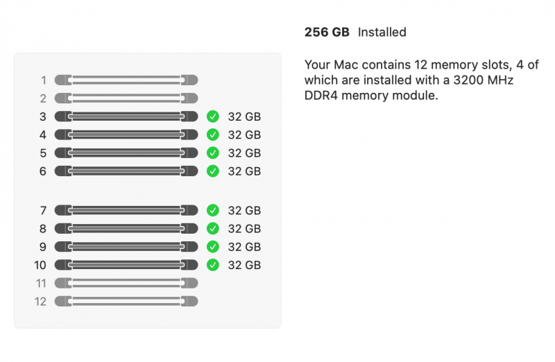The width and height of the screenshot is (555, 362).
Task: Click the 256 GB Installed heading
Action: 355,32
